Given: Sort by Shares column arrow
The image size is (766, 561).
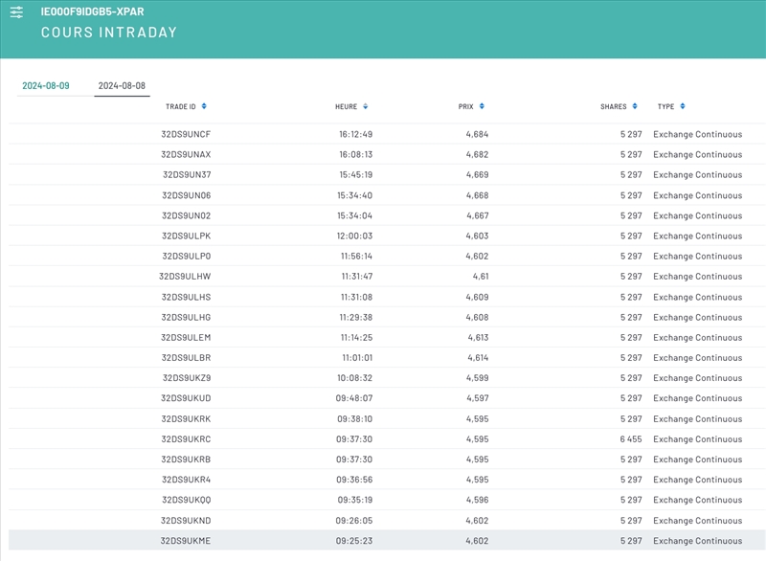Looking at the screenshot, I should click(x=635, y=106).
